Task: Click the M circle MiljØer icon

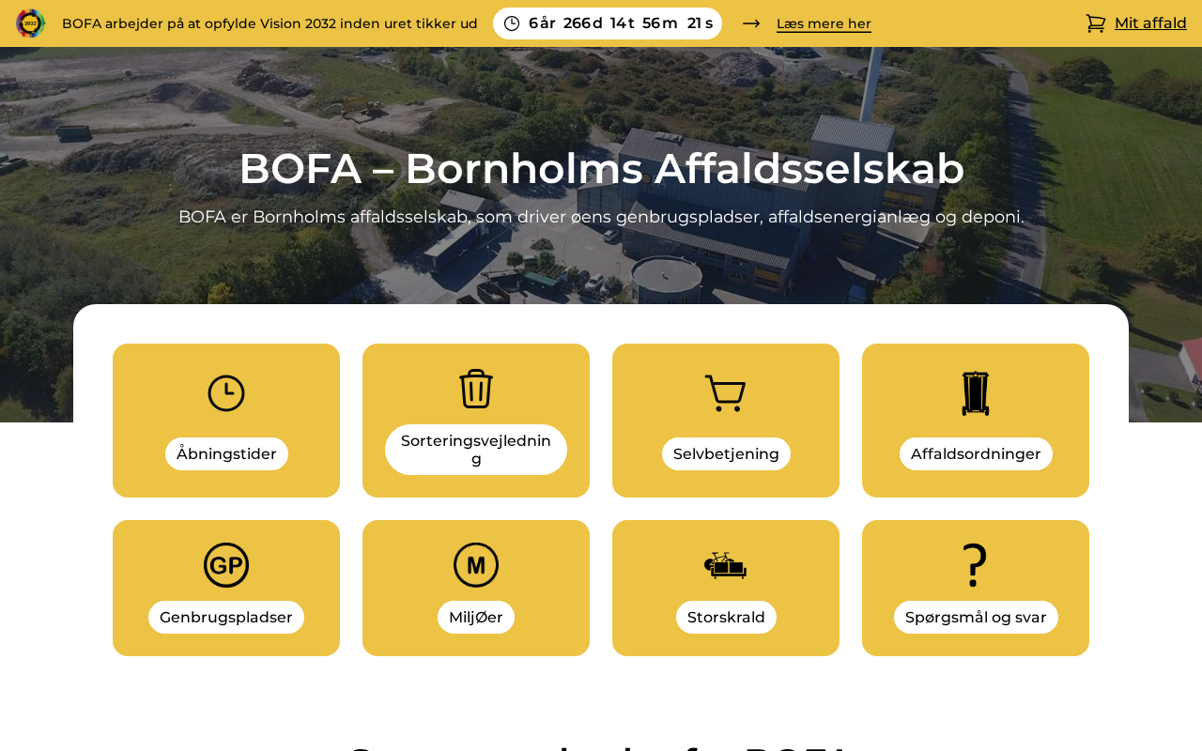Action: click(476, 565)
